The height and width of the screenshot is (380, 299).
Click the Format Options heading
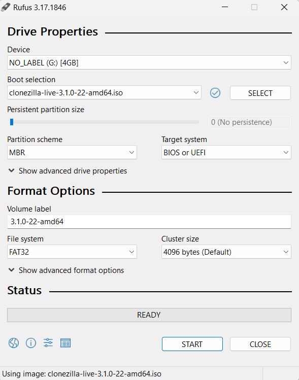pyautogui.click(x=51, y=191)
